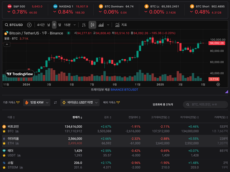Screen dimensions: 230x172
Task: Open the BINANCE:BTCUSDT link
Action: click(125, 90)
